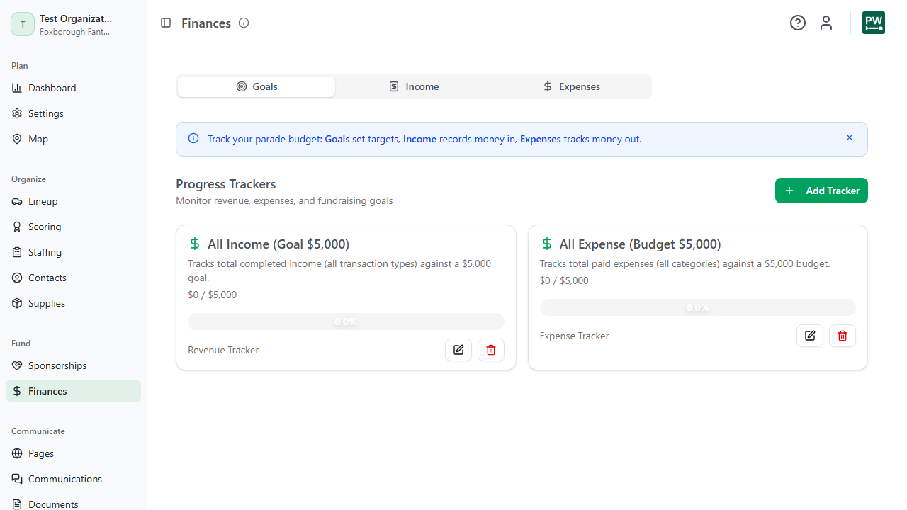Image resolution: width=907 pixels, height=510 pixels.
Task: Open Pages in the sidebar
Action: 73,453
